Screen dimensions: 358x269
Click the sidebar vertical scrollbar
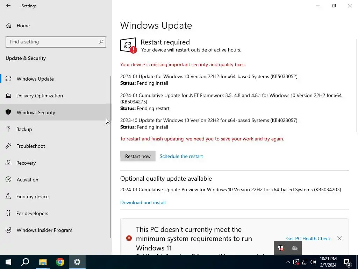(111, 157)
